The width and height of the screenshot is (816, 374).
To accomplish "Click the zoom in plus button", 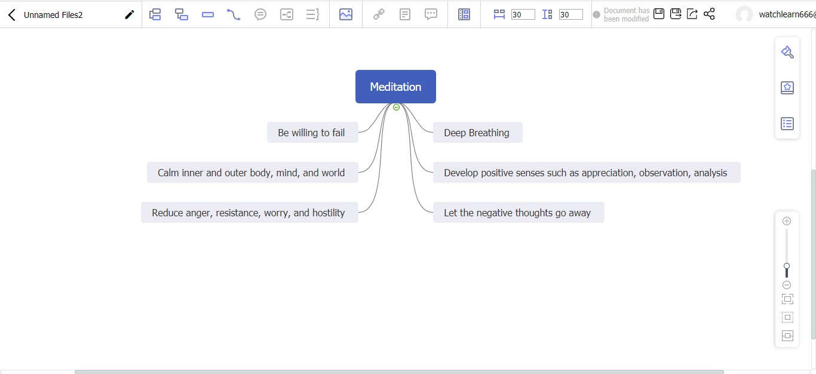I will tap(787, 221).
